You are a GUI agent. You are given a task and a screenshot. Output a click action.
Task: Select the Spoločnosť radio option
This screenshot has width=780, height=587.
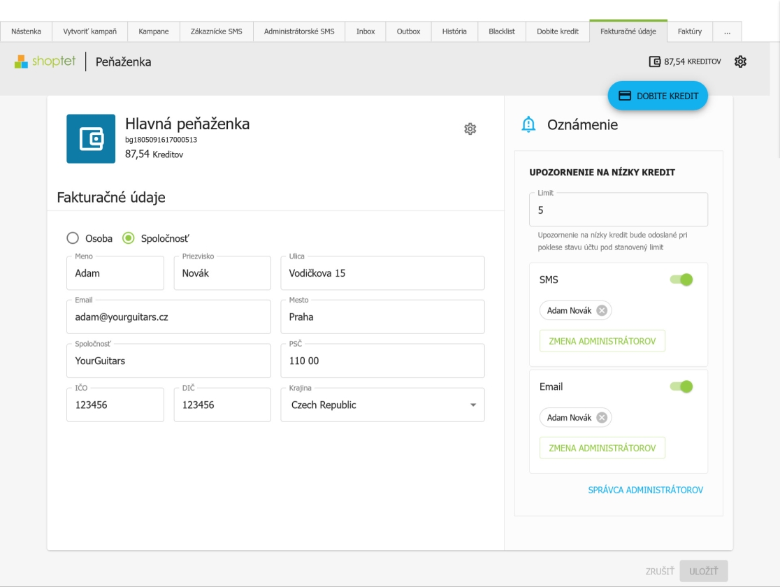coord(129,238)
